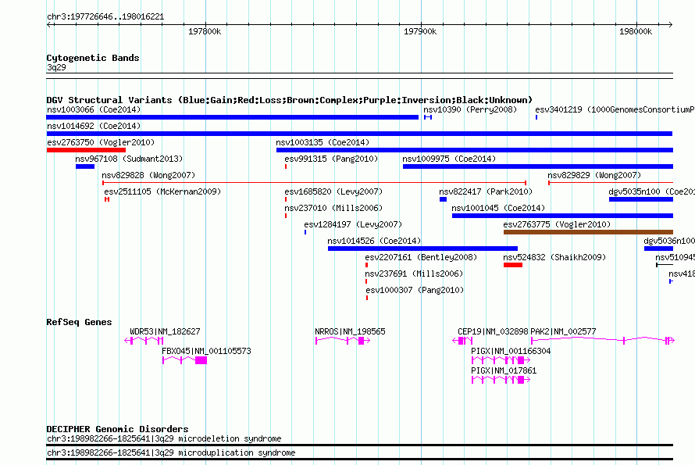This screenshot has height=465, width=695.
Task: Click the chr3:197726646..198016221 coordinate label
Action: [x=105, y=16]
